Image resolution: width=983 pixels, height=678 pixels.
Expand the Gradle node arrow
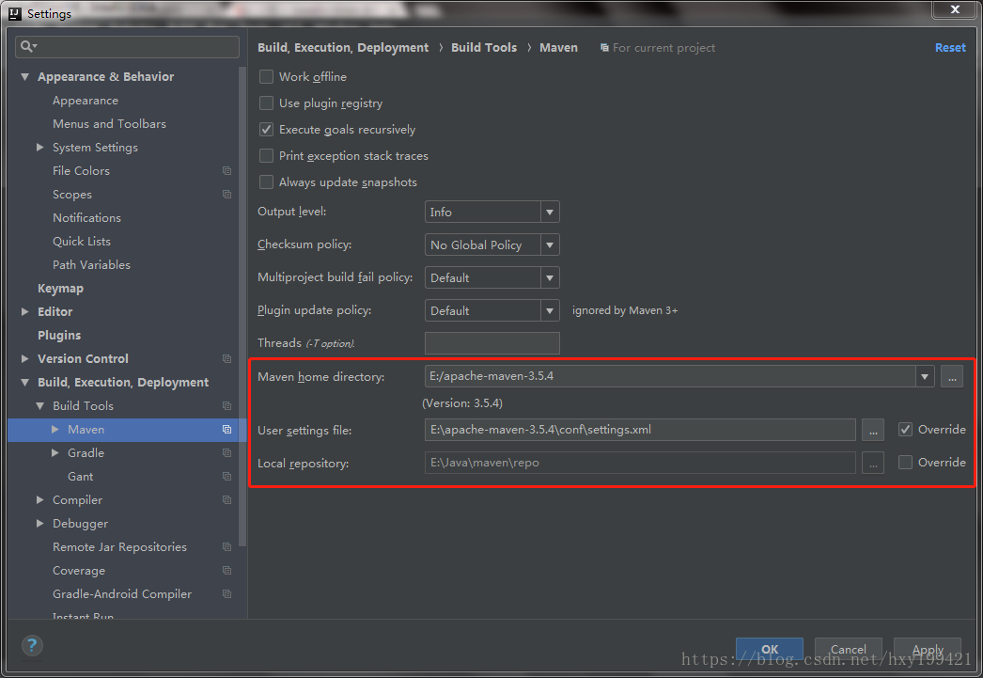point(55,453)
